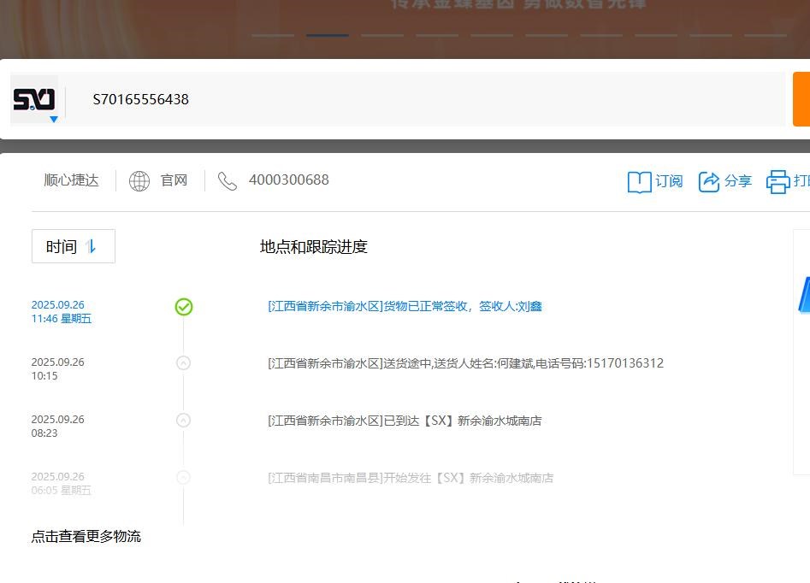Screen dimensions: 810x583
Task: Toggle the 时间 sort order button
Action: point(74,247)
